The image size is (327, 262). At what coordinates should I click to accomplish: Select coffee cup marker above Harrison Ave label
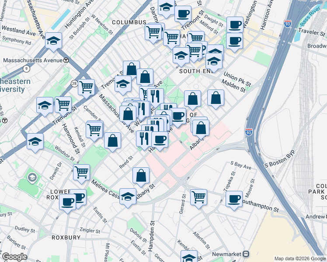click(x=160, y=140)
